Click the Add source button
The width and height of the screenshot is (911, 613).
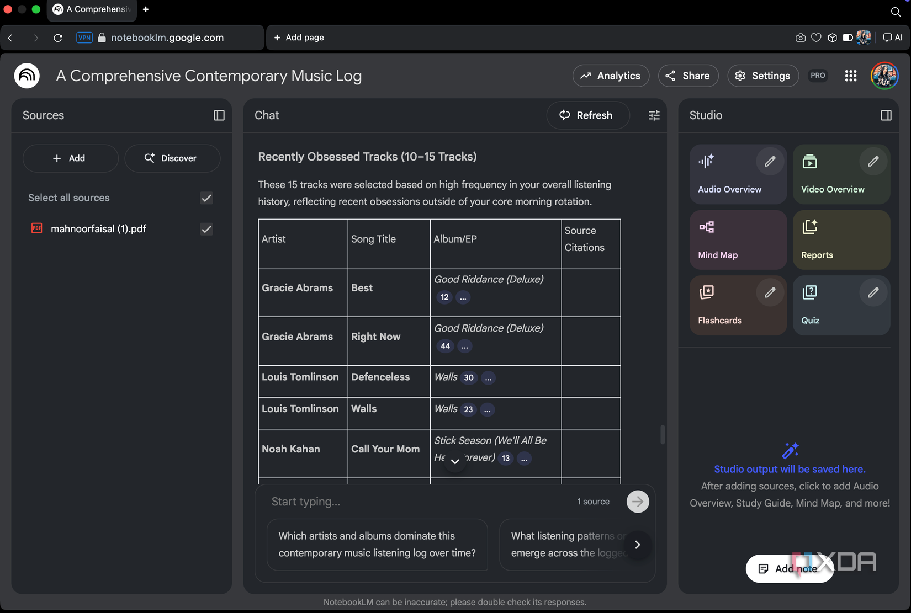click(70, 158)
